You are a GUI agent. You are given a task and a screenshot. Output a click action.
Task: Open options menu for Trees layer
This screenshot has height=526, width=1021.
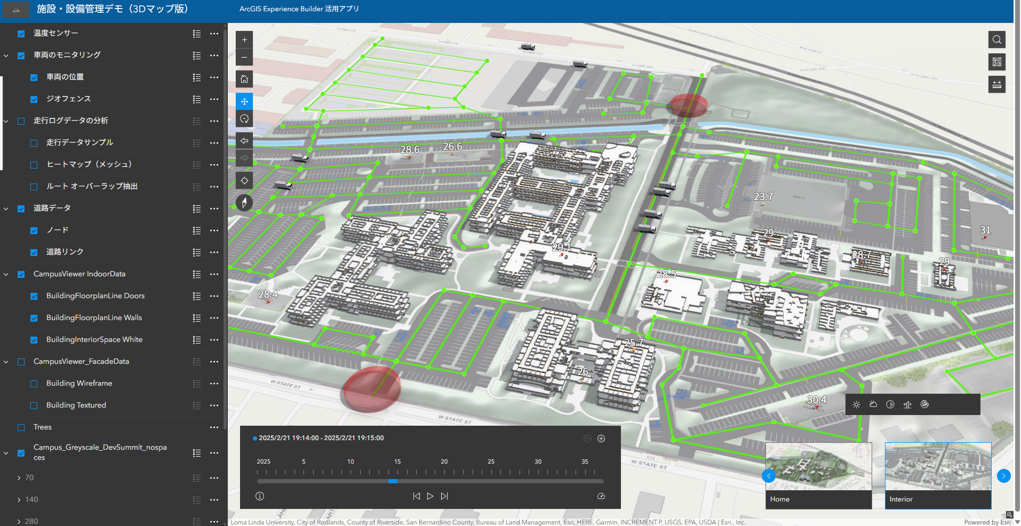coord(214,427)
